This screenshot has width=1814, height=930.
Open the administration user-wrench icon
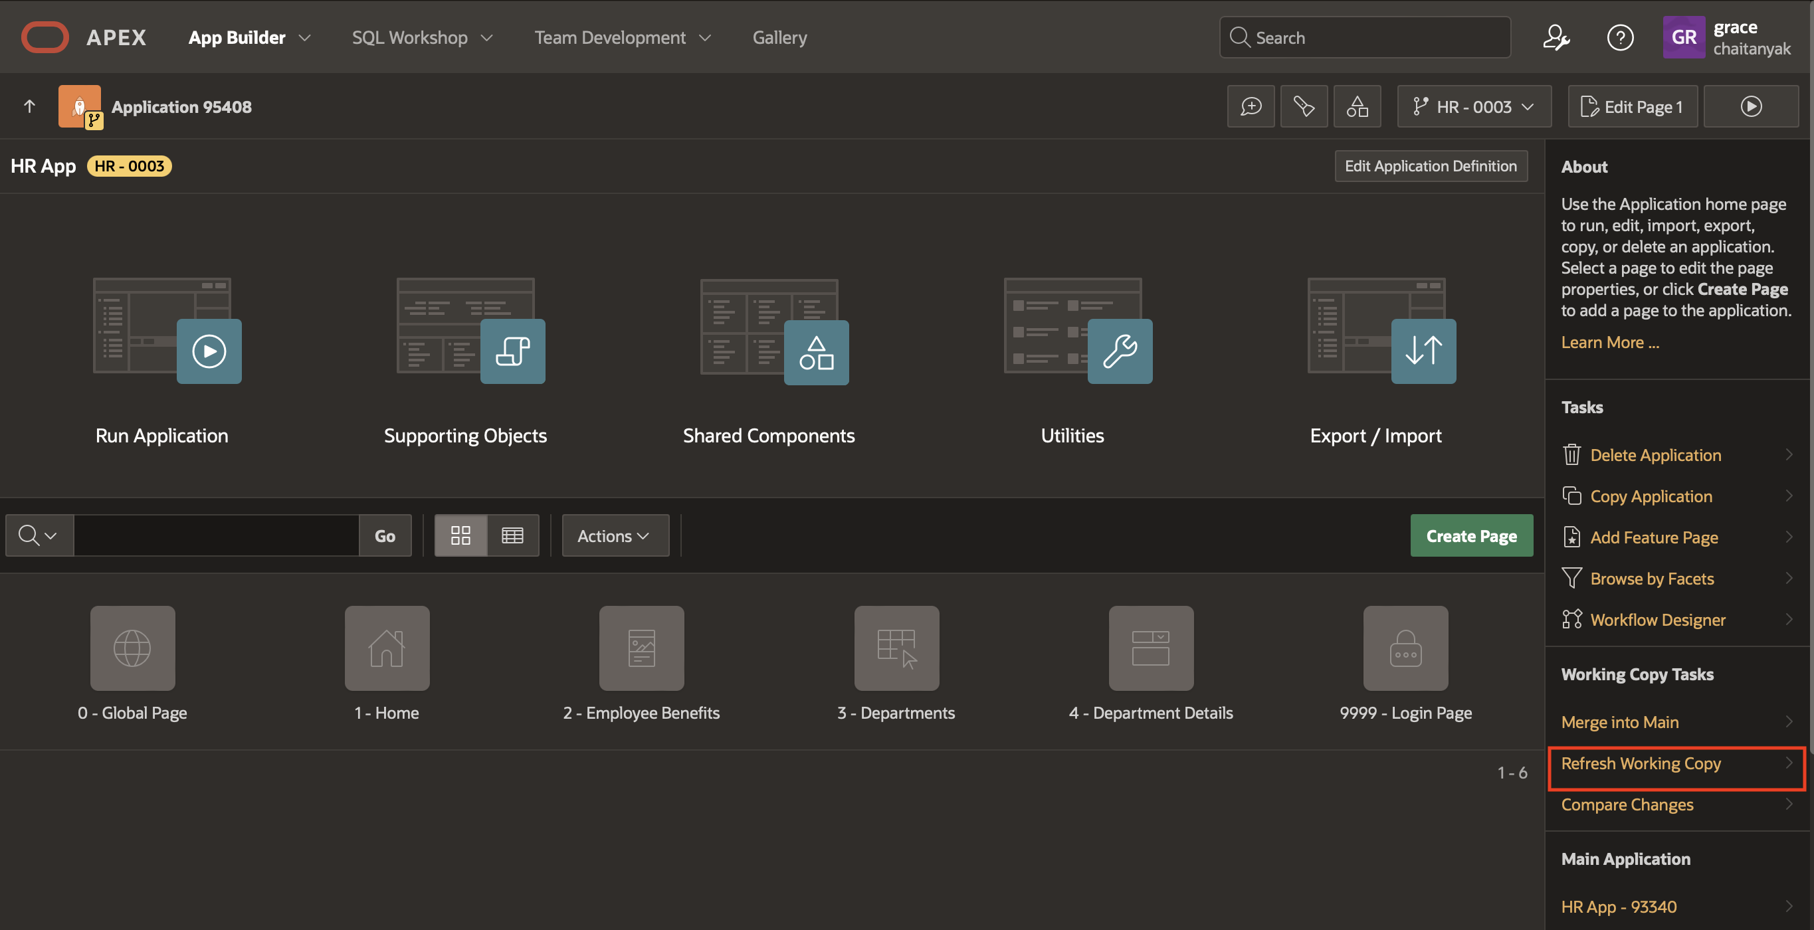(x=1556, y=37)
